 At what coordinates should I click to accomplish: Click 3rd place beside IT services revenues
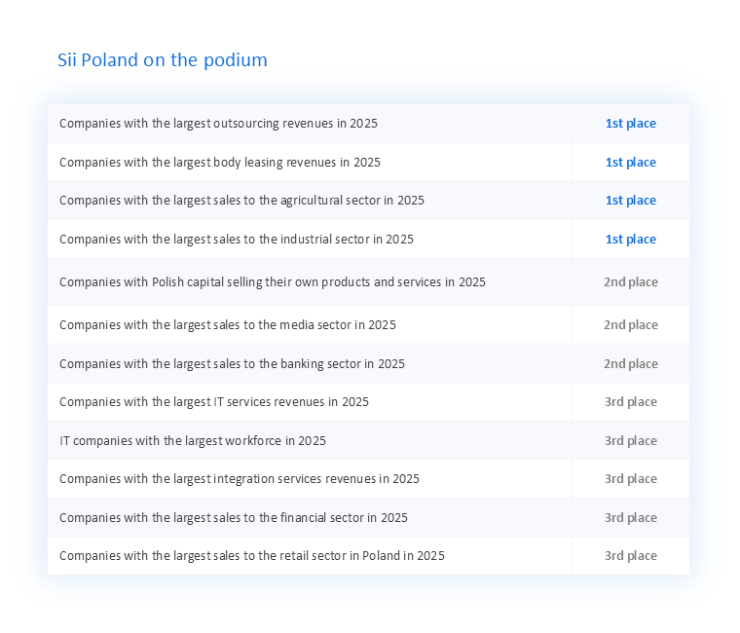point(631,401)
